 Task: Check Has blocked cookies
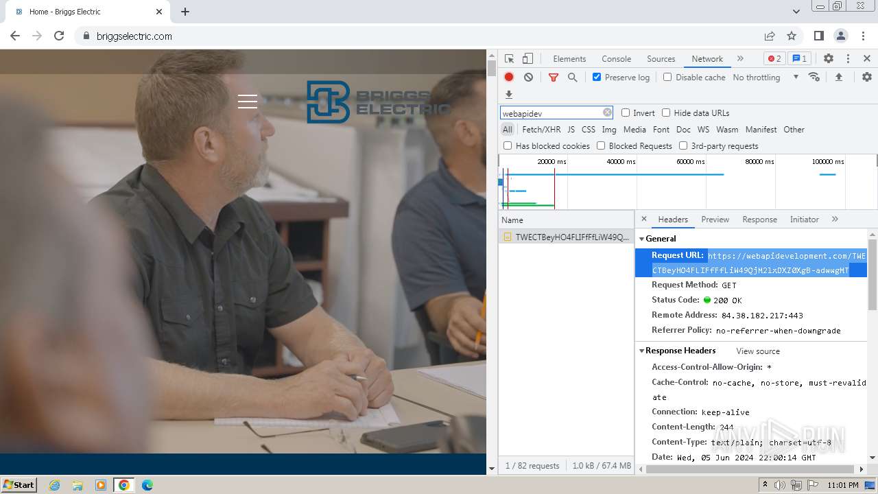pos(508,145)
